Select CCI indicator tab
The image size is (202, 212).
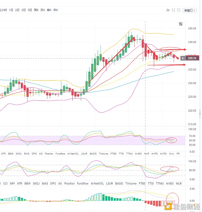5,184
